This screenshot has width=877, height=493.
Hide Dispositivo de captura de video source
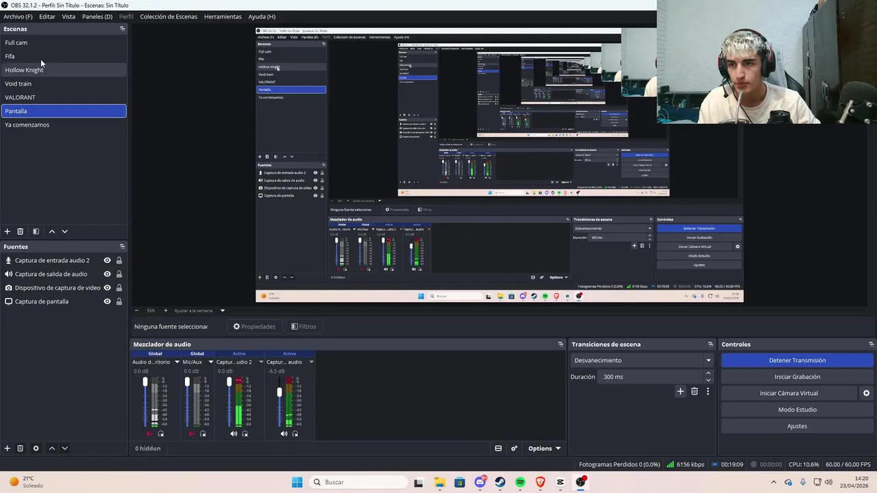coord(107,288)
